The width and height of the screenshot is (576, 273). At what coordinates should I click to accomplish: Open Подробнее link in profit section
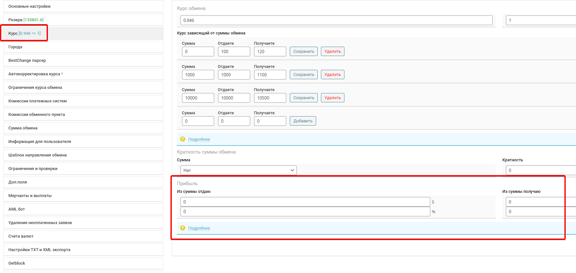click(x=199, y=228)
